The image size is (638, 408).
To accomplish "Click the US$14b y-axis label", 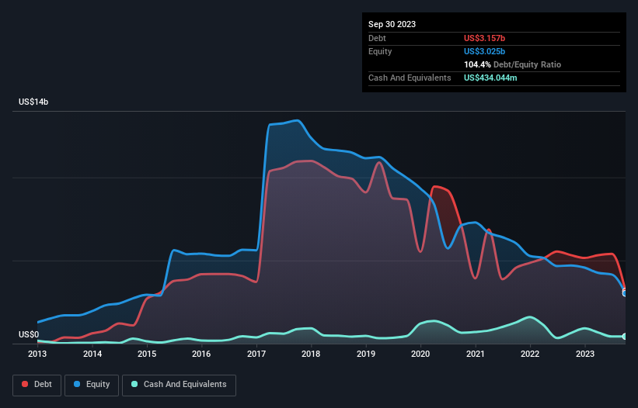I will tap(33, 102).
